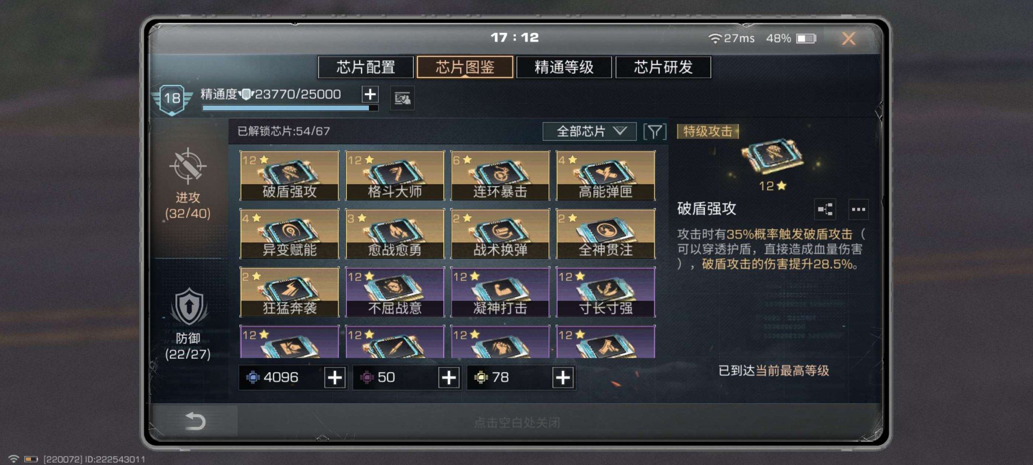This screenshot has width=1033, height=465.
Task: Open the three-dots more options icon
Action: pyautogui.click(x=858, y=210)
